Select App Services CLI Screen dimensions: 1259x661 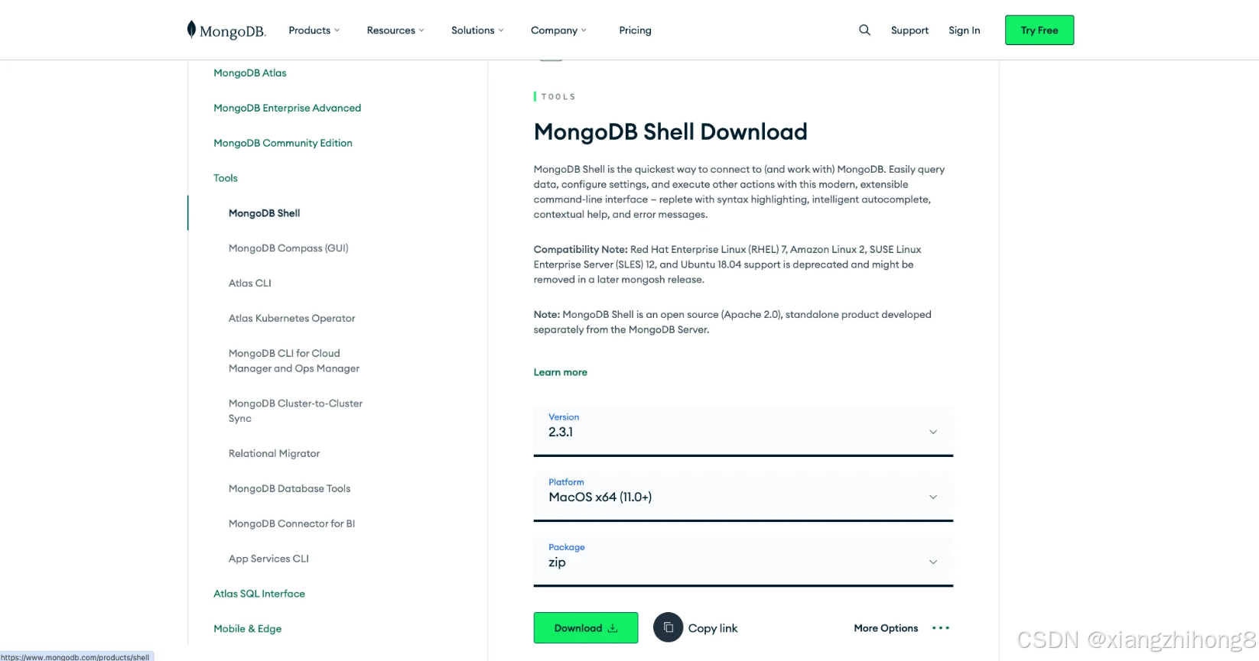click(268, 559)
